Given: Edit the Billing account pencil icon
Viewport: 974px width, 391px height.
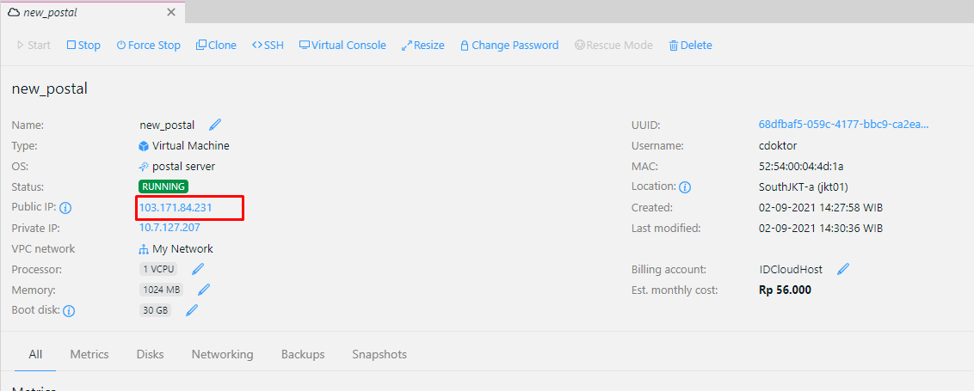Looking at the screenshot, I should click(843, 269).
